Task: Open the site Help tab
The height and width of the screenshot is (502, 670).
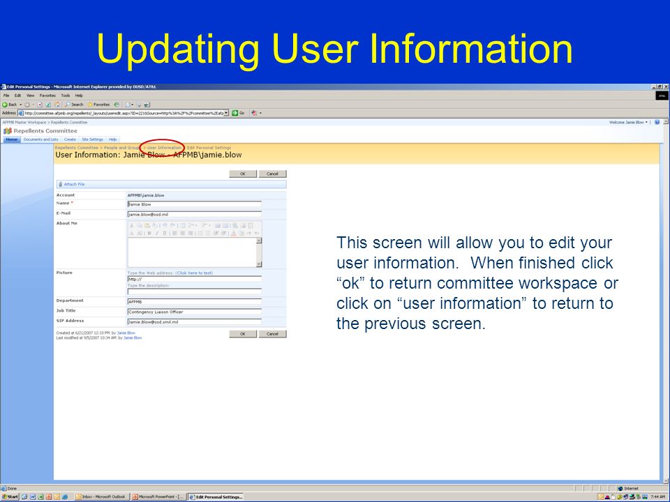Action: coord(112,139)
